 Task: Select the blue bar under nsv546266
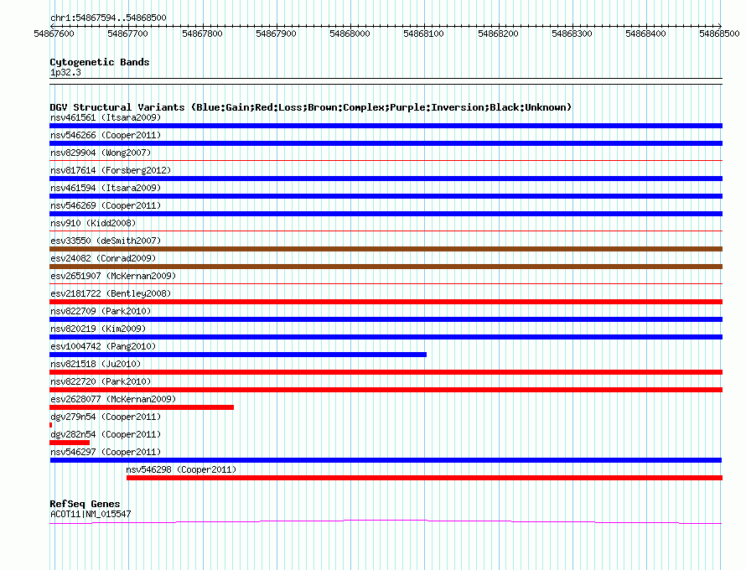coord(386,143)
